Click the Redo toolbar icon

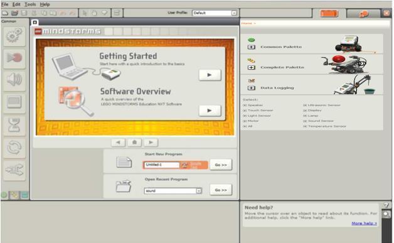[72, 13]
